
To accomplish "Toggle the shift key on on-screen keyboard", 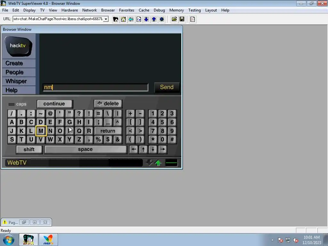I will [x=29, y=149].
